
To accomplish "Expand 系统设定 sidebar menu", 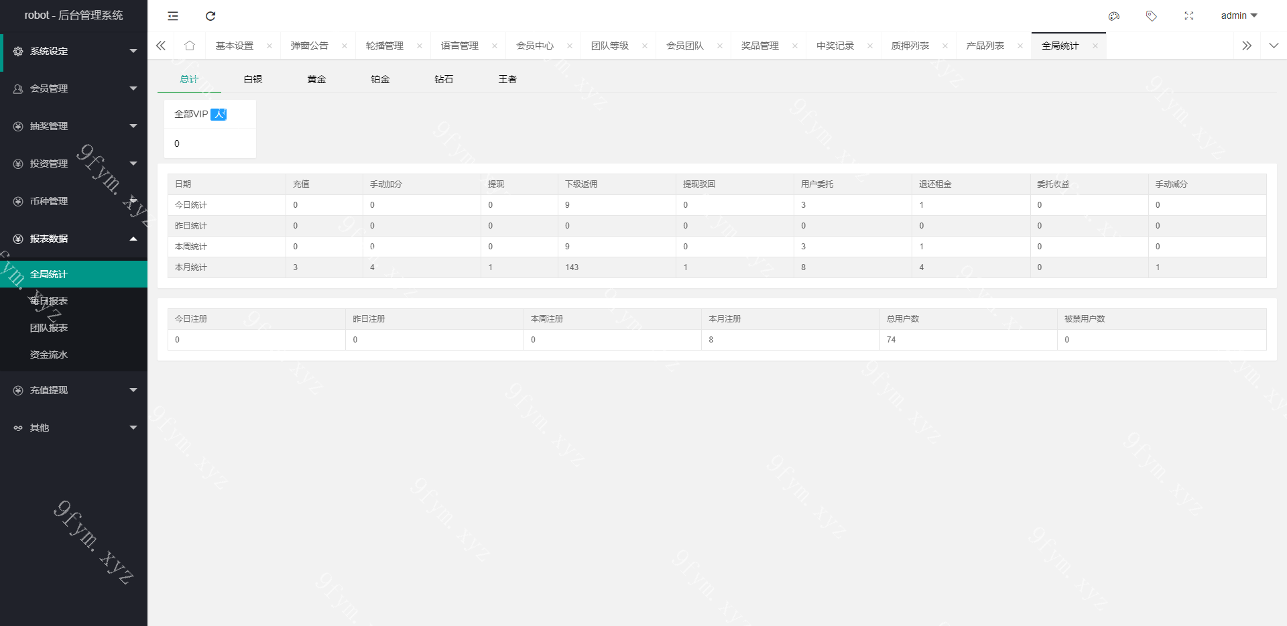I will 74,51.
